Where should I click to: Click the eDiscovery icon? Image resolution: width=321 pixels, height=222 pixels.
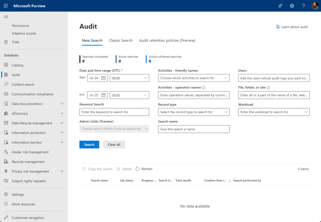pyautogui.click(x=6, y=113)
